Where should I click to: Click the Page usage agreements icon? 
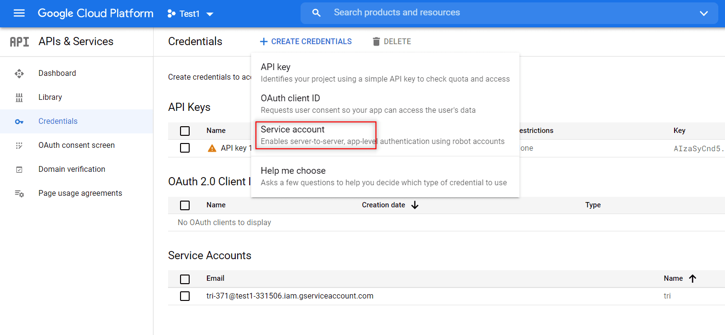(19, 193)
